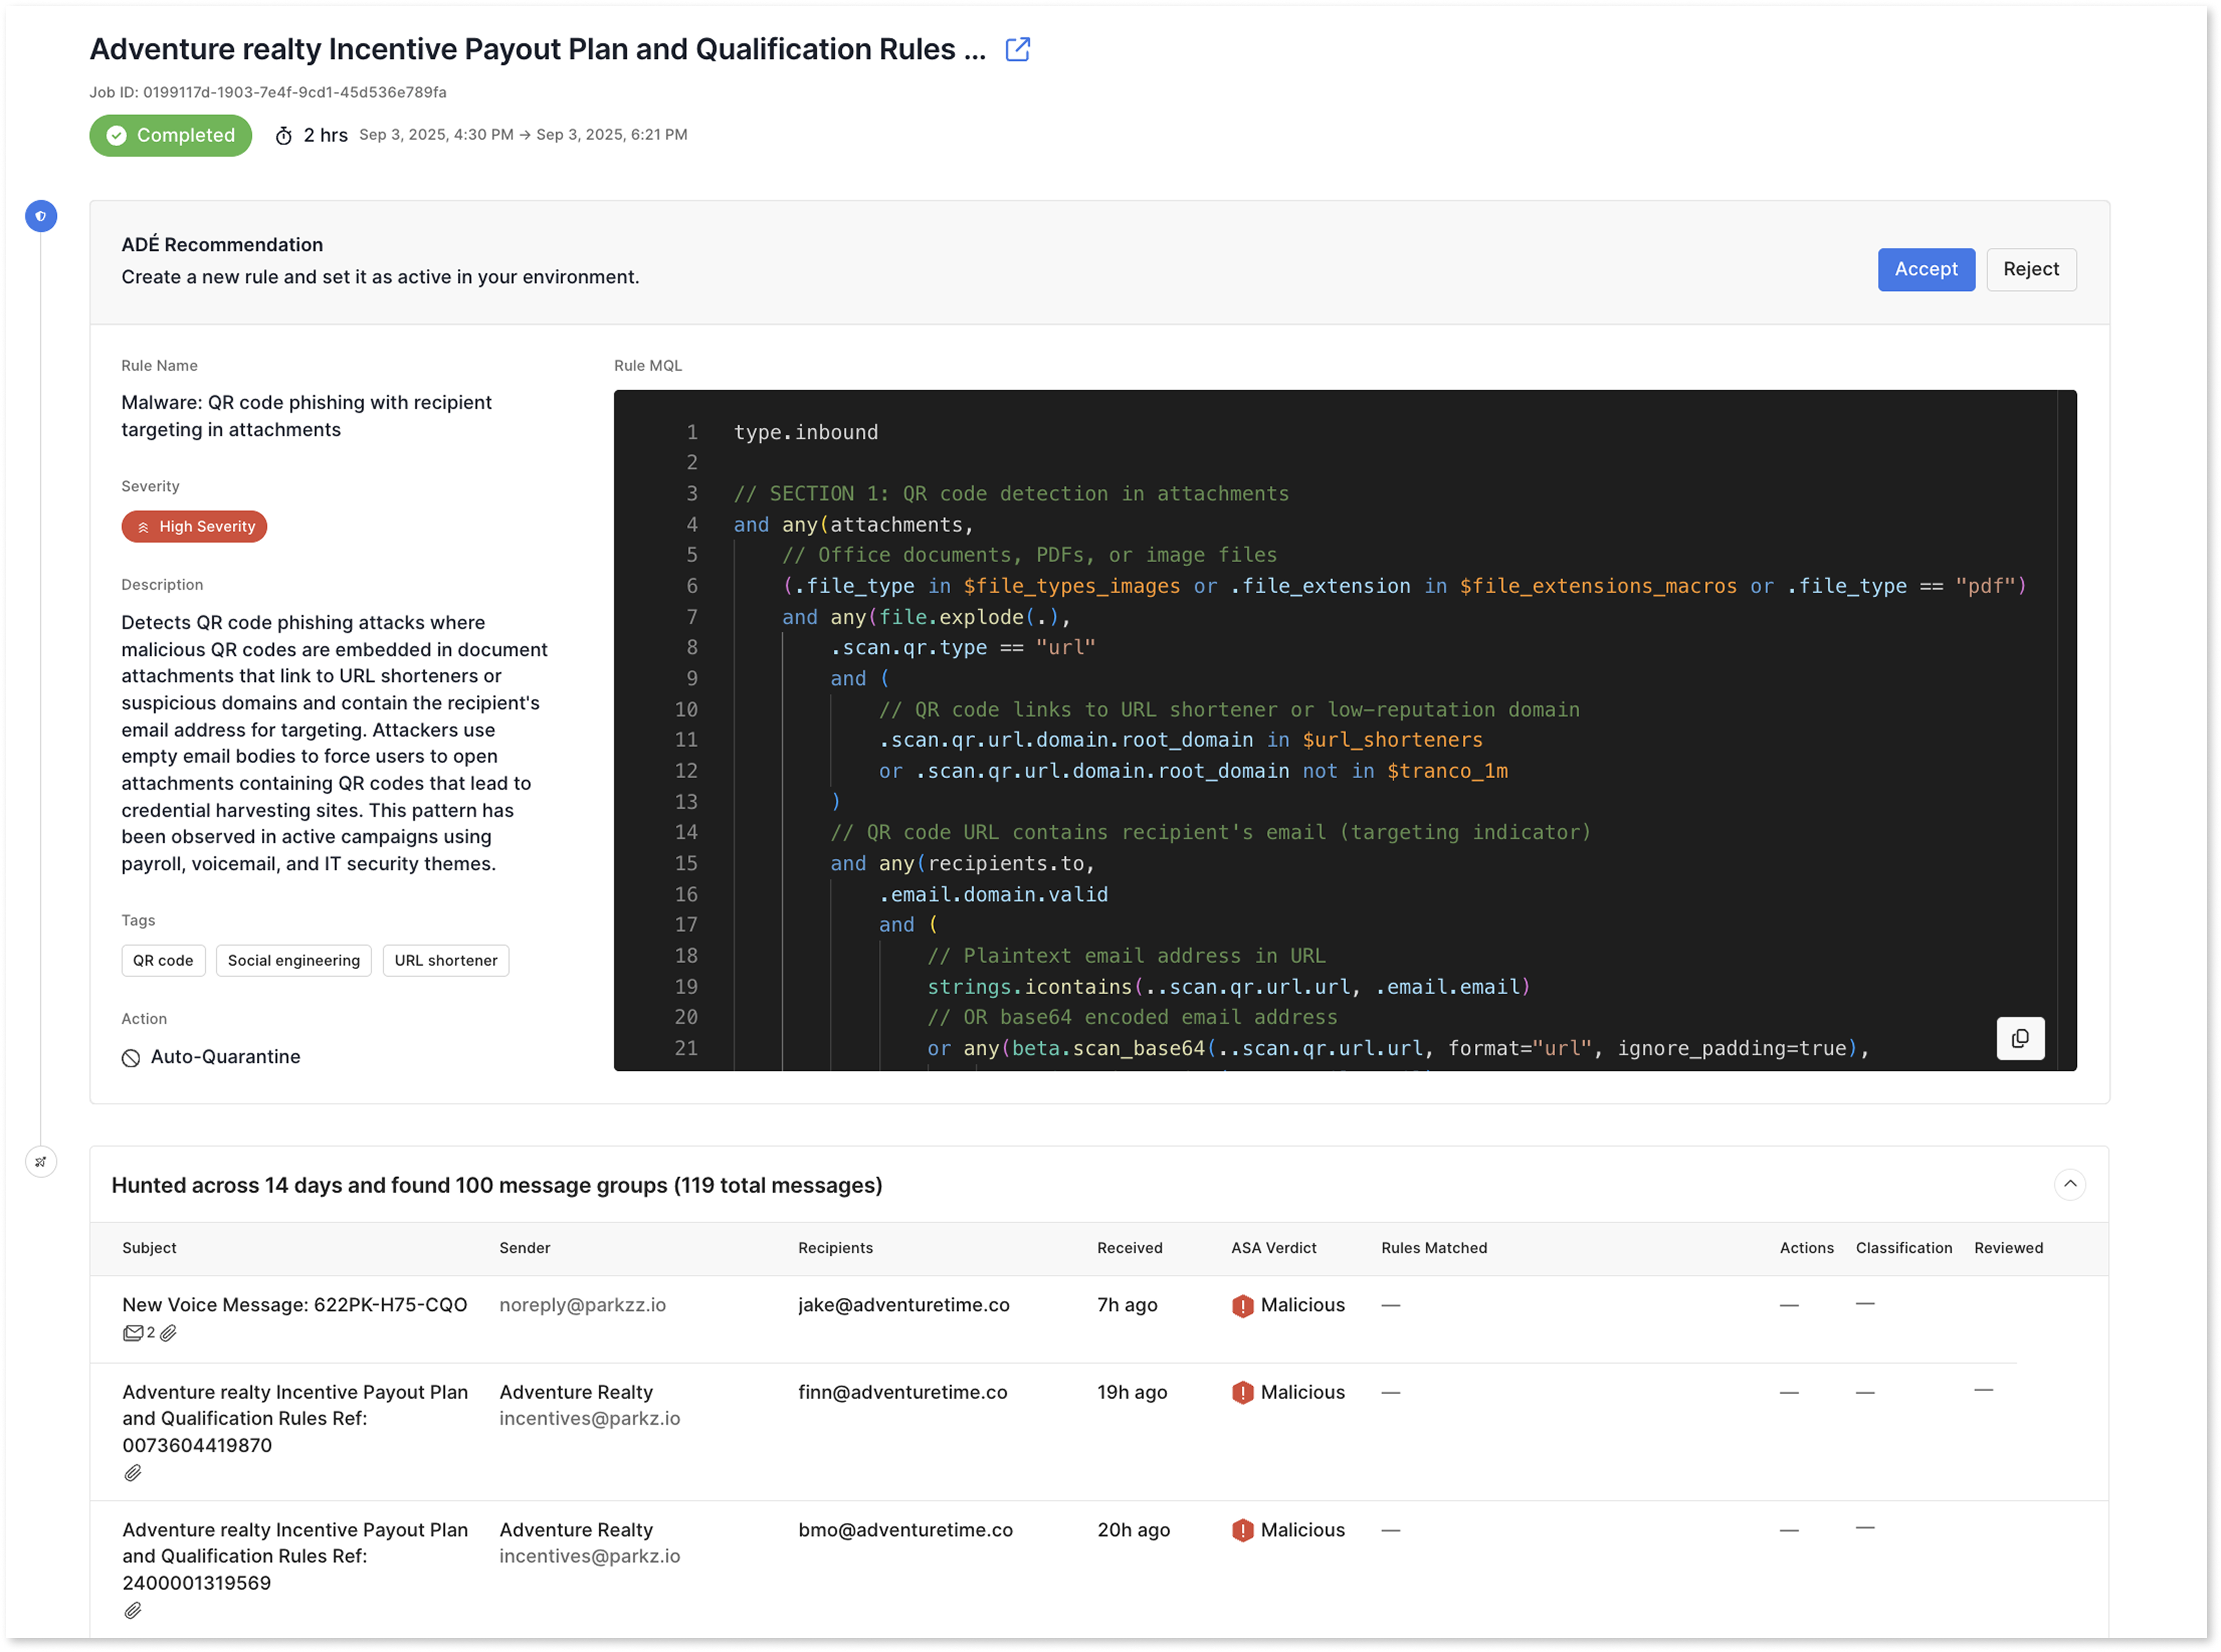The width and height of the screenshot is (2221, 1652).
Task: Click the Classification column header
Action: coord(1903,1248)
